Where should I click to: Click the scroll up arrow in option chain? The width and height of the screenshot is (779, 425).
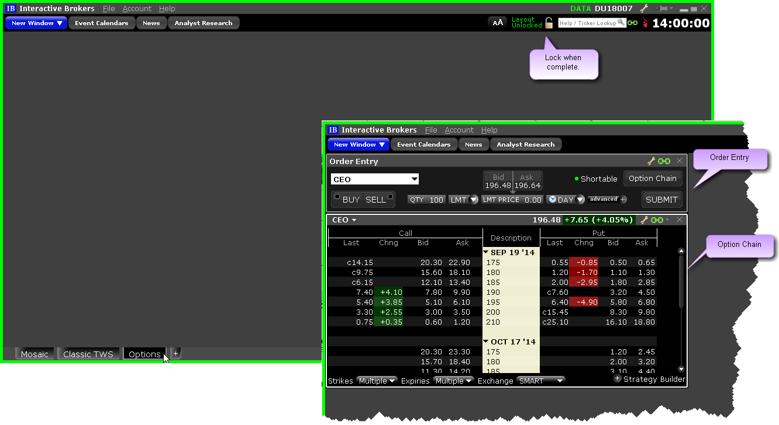point(681,251)
